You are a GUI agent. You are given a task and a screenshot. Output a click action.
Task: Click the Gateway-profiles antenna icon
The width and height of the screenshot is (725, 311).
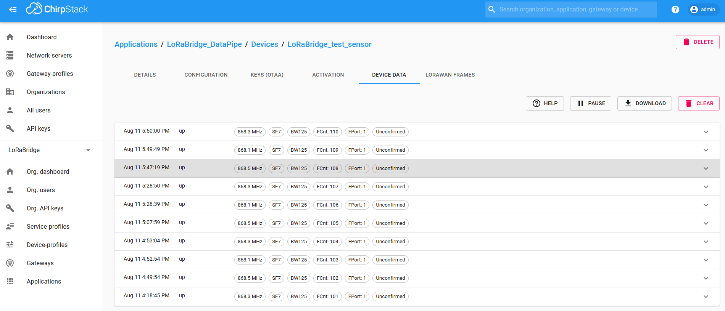pyautogui.click(x=10, y=74)
